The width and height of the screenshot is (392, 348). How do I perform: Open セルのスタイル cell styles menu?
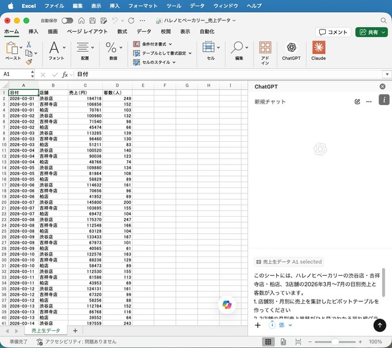[x=154, y=62]
